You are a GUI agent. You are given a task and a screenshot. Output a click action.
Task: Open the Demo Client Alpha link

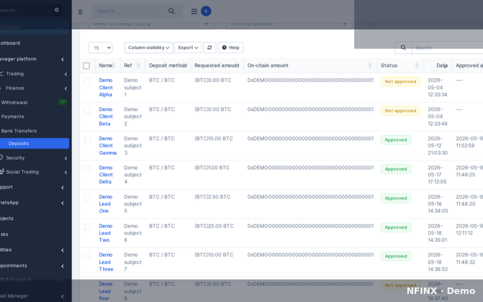point(106,87)
